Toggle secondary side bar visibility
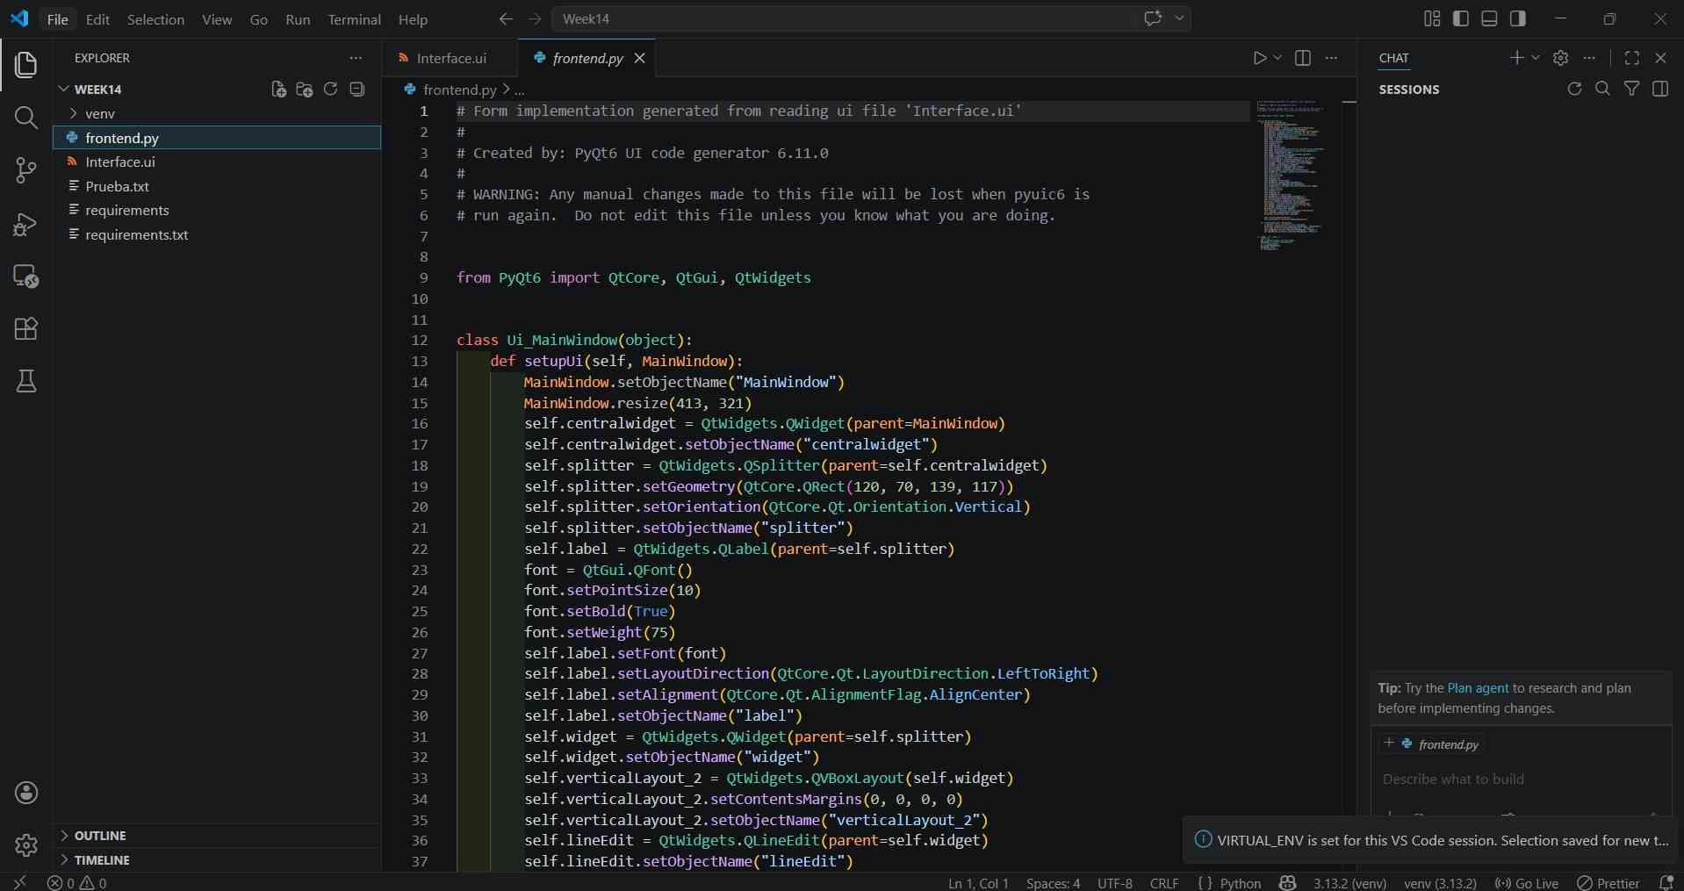This screenshot has height=891, width=1684. pos(1518,18)
